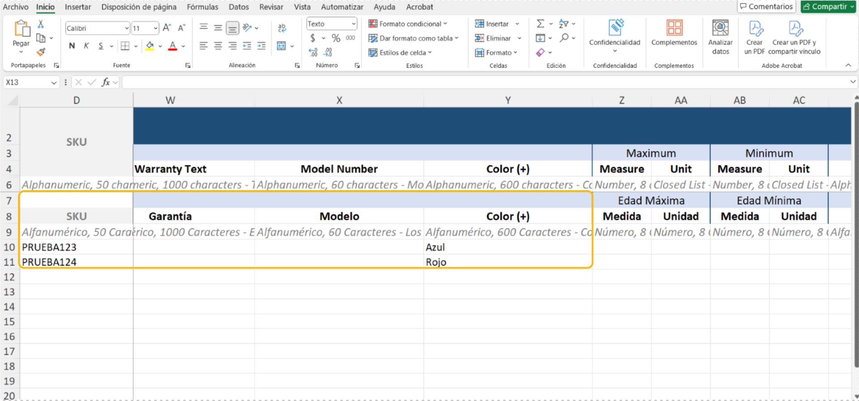This screenshot has height=401, width=859.
Task: Open Formato cells menu
Action: coord(496,52)
